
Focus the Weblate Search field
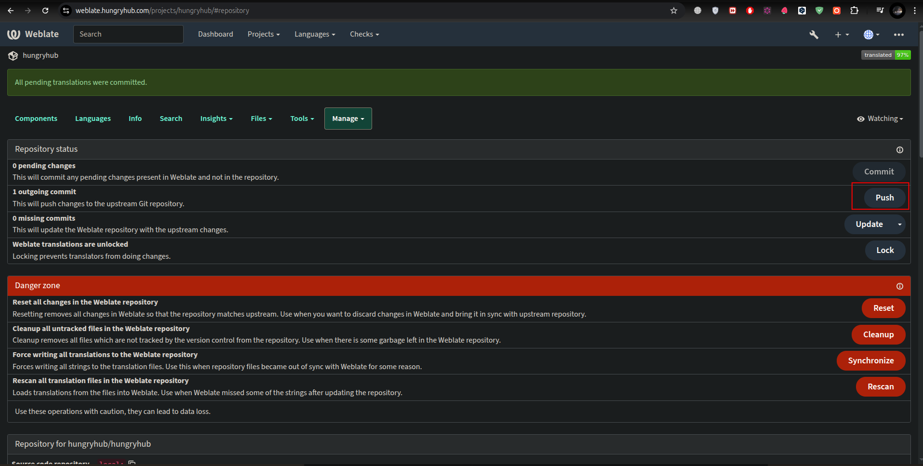pyautogui.click(x=128, y=34)
